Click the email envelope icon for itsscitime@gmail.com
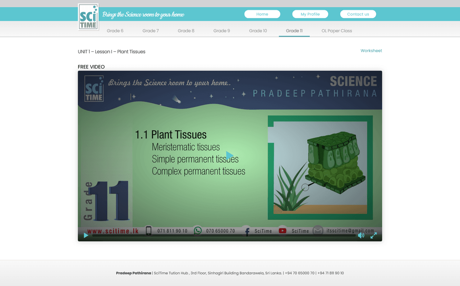Image resolution: width=460 pixels, height=286 pixels. 317,231
